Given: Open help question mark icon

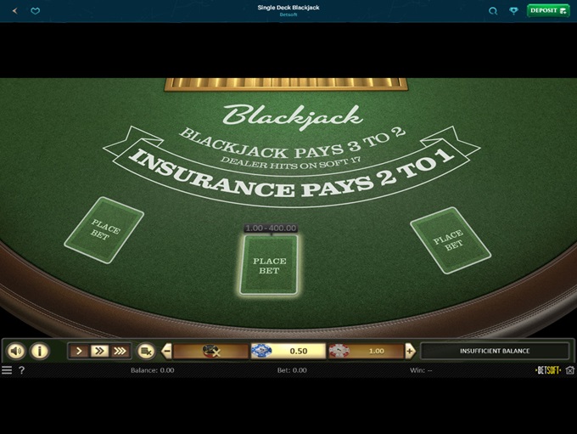Looking at the screenshot, I should pos(22,370).
